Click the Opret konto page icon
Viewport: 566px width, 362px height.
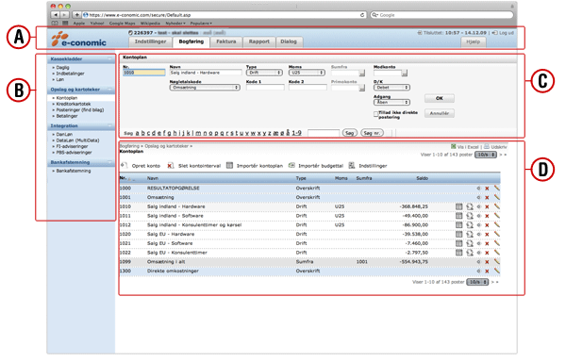click(x=124, y=165)
